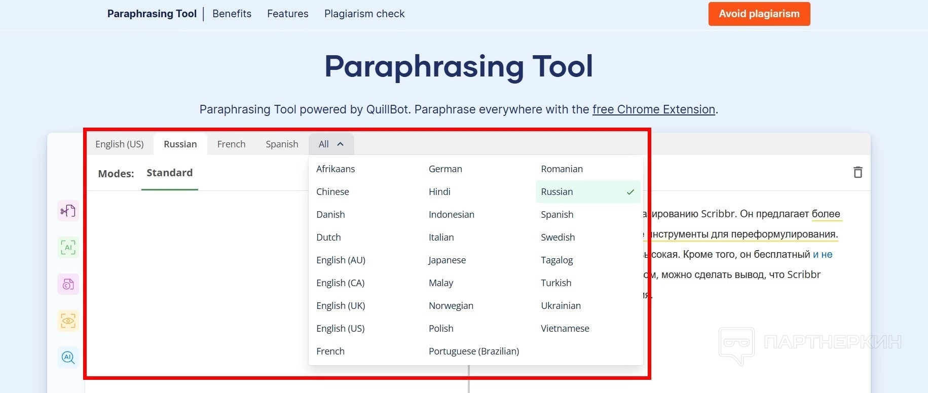Image resolution: width=928 pixels, height=393 pixels.
Task: Choose English (UK) from the language list
Action: [x=341, y=305]
